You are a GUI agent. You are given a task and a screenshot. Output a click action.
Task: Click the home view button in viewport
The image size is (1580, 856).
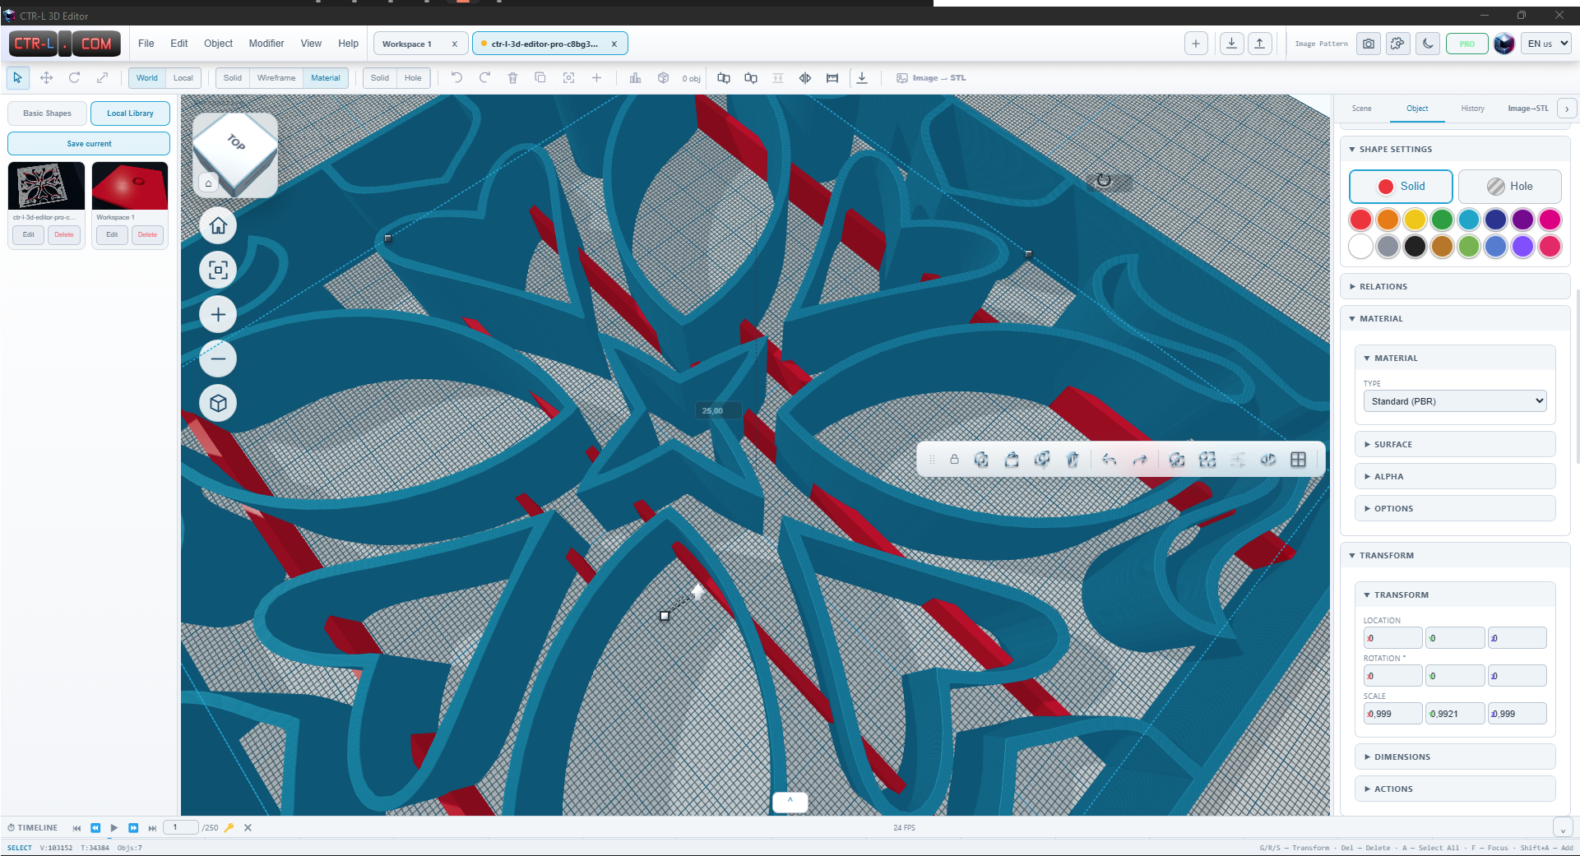coord(218,225)
